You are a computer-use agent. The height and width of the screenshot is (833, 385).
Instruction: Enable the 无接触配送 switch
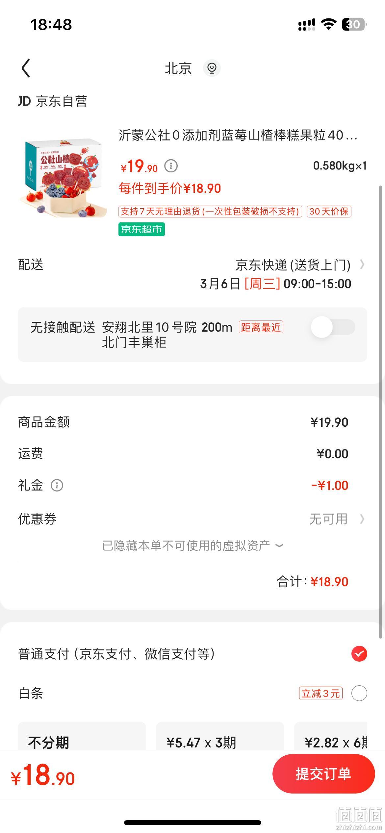click(333, 327)
